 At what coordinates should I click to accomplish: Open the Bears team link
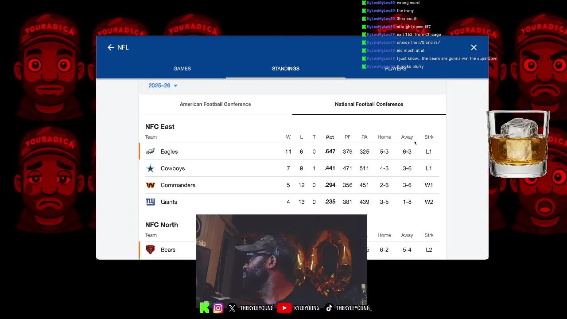click(x=168, y=250)
